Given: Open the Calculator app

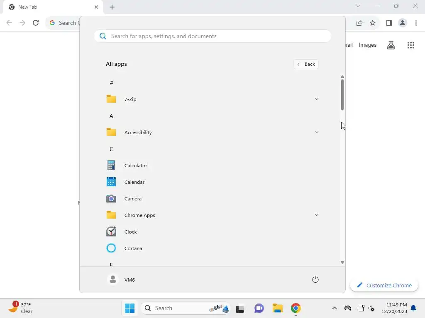Looking at the screenshot, I should [212, 166].
